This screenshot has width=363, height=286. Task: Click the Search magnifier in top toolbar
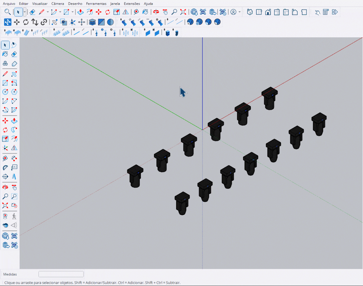pos(7,12)
